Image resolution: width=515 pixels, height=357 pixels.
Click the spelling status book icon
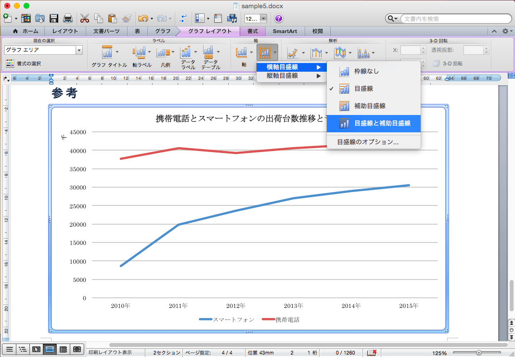(372, 353)
